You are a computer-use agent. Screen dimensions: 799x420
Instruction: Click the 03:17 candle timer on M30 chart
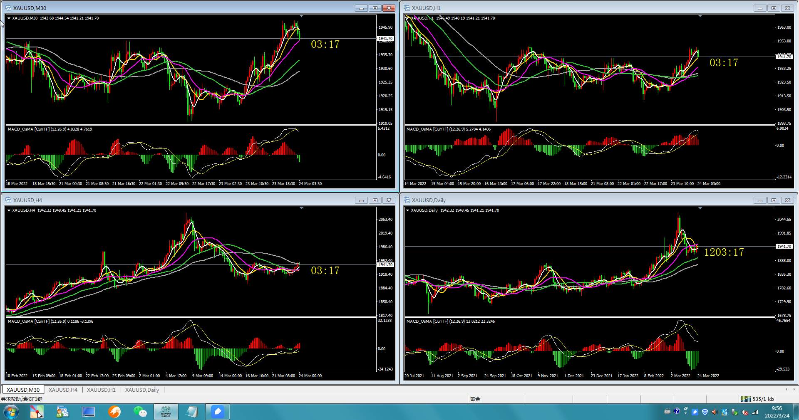pos(325,44)
